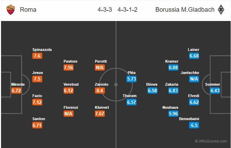Select Jantschke's N/A rating badge
The image size is (231, 148).
click(x=194, y=79)
